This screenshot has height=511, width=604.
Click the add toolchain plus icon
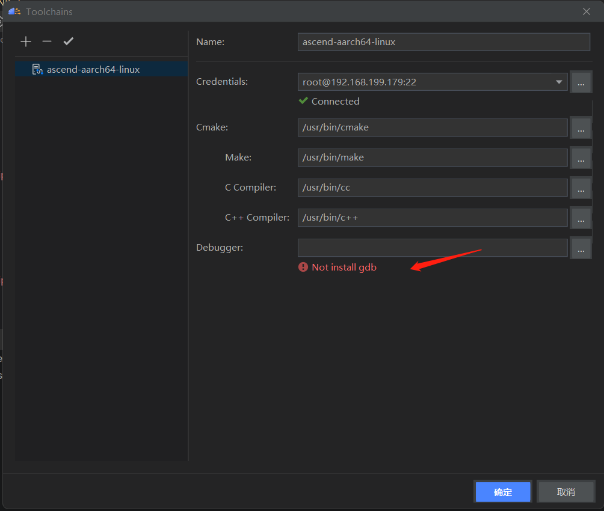point(25,41)
